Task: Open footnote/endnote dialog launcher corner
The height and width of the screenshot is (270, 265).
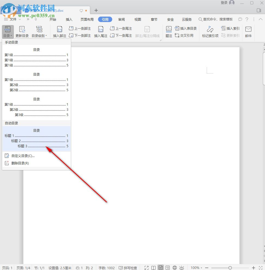Action: [x=161, y=40]
